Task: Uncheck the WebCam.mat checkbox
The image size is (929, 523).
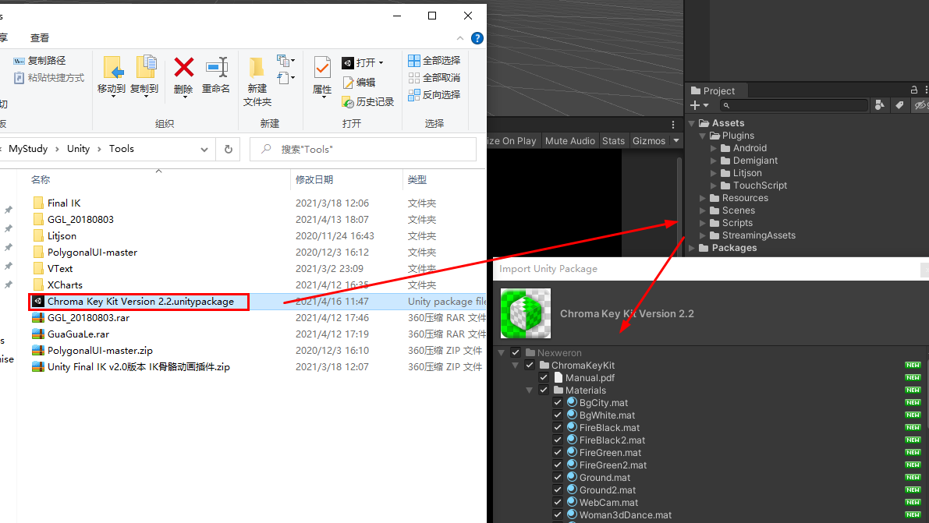Action: coord(558,502)
